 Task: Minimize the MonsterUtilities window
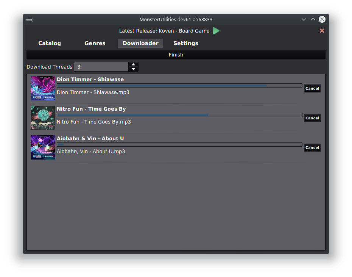coord(304,20)
